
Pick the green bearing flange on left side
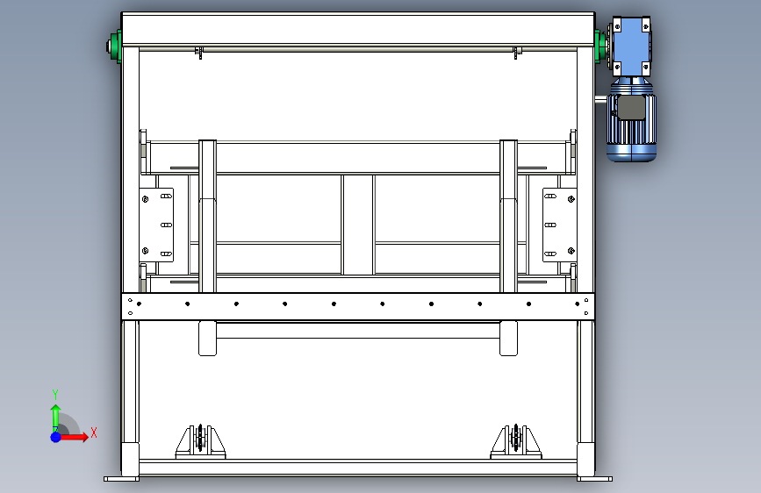pyautogui.click(x=116, y=46)
